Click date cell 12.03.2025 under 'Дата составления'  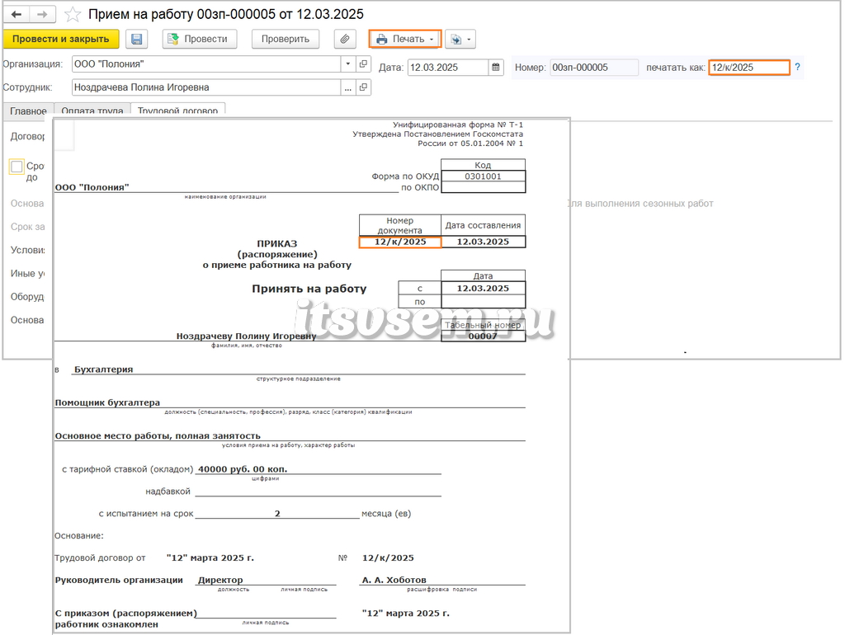(x=483, y=242)
